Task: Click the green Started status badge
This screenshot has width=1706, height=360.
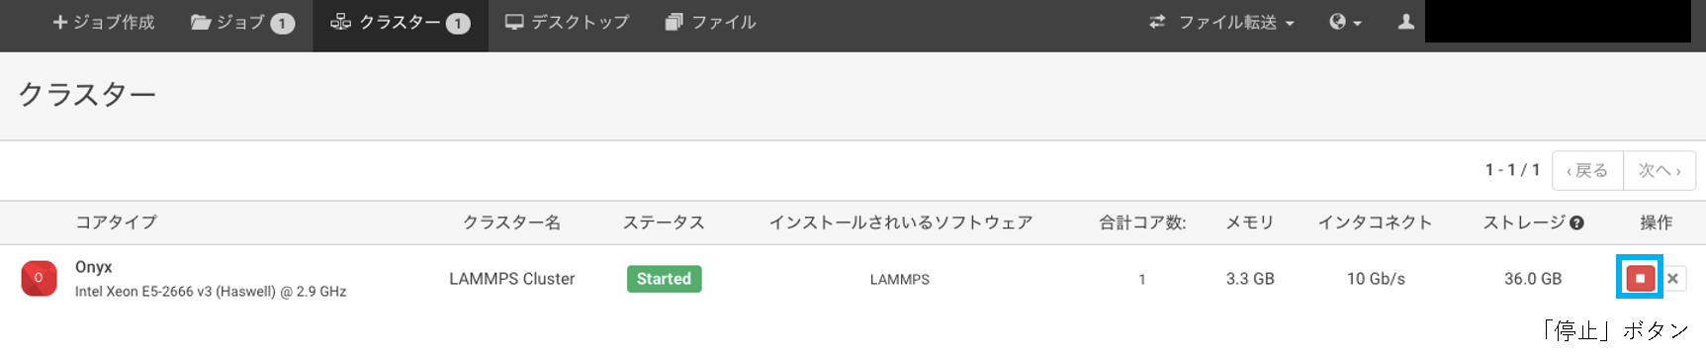Action: point(664,279)
